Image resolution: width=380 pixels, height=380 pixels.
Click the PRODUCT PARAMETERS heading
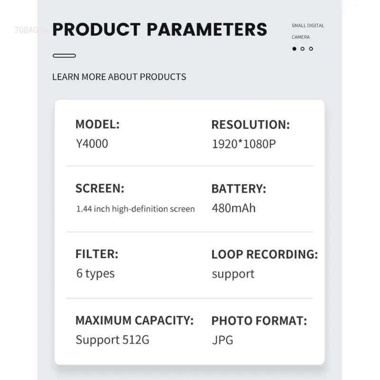tap(160, 29)
